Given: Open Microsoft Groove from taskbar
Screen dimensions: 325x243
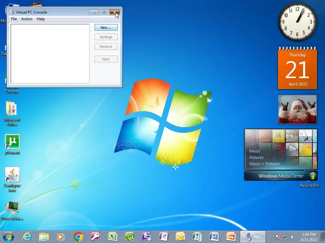Looking at the screenshot, I should click(x=129, y=237).
